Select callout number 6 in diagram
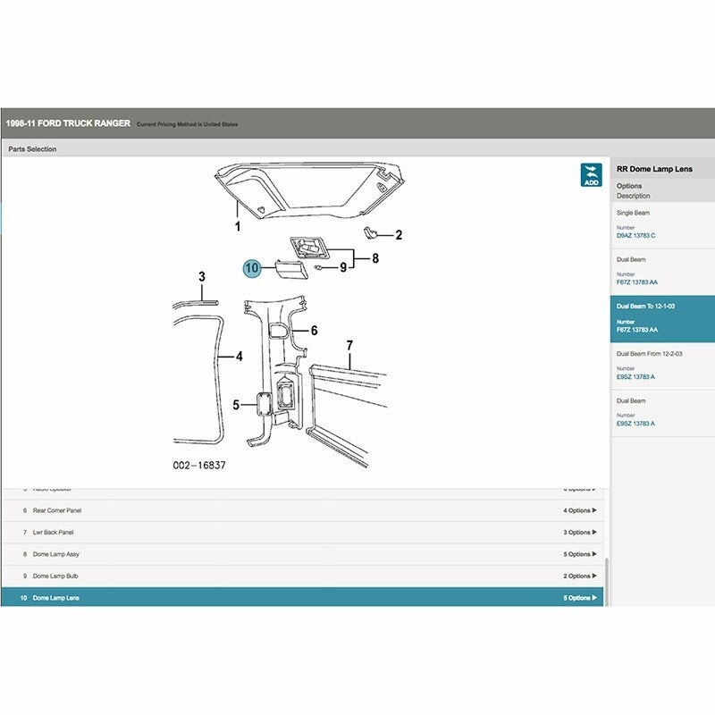 click(315, 331)
